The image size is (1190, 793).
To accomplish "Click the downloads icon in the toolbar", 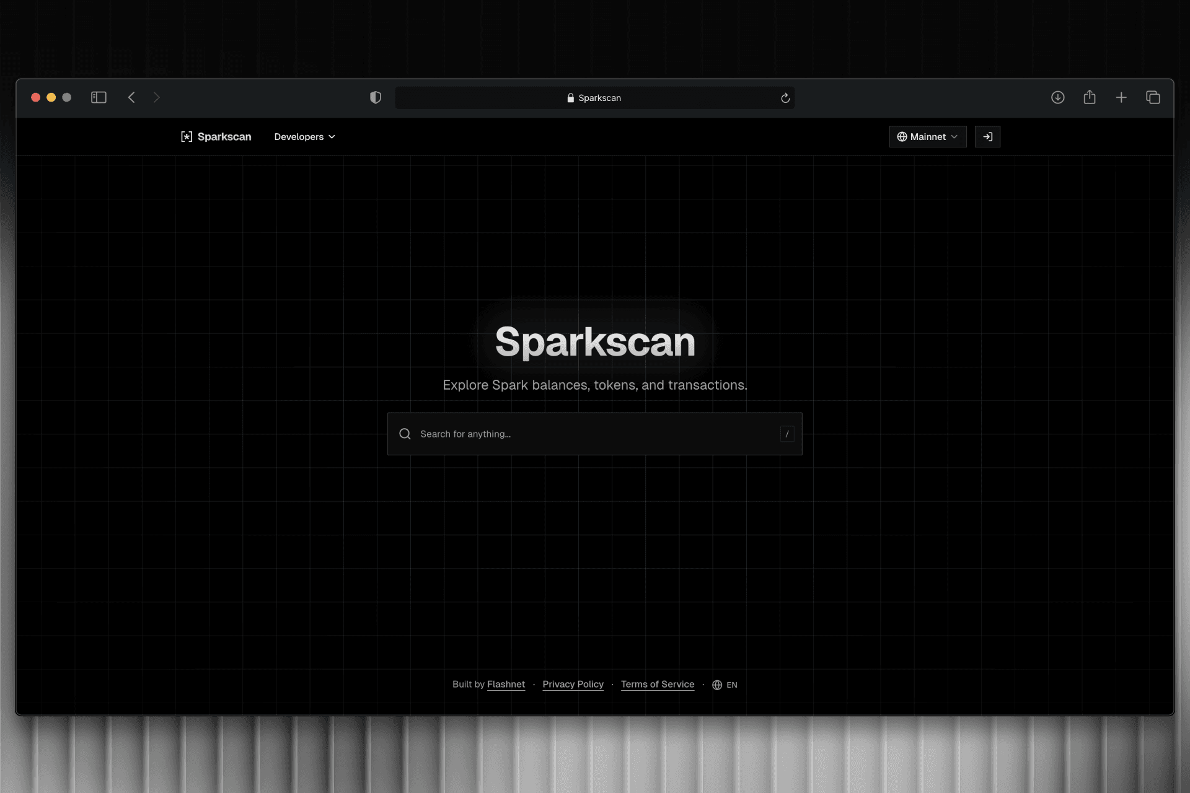I will [x=1058, y=97].
